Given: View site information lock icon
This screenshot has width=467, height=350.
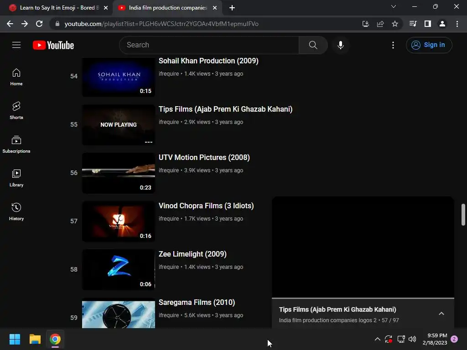Looking at the screenshot, I should point(57,24).
